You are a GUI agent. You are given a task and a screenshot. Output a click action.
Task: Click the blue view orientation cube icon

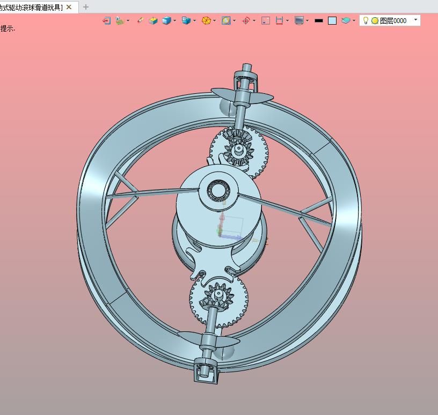[x=186, y=21]
